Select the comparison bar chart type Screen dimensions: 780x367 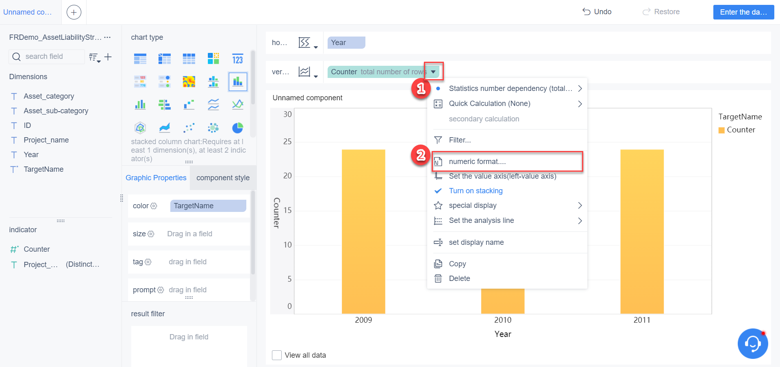point(165,104)
